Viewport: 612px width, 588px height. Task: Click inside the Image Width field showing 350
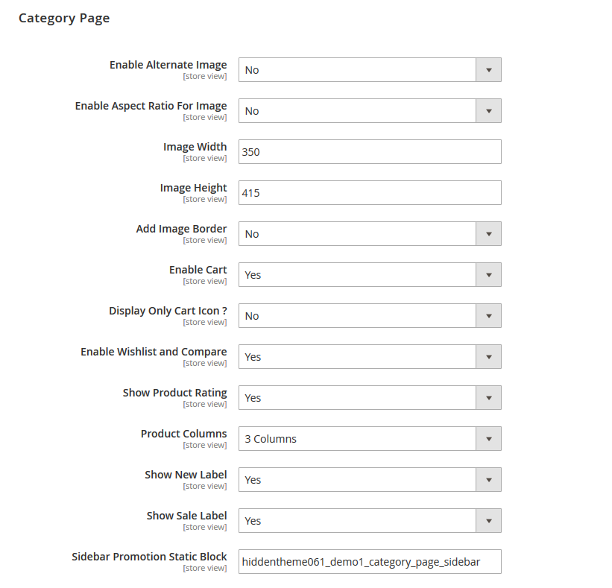[x=369, y=151]
